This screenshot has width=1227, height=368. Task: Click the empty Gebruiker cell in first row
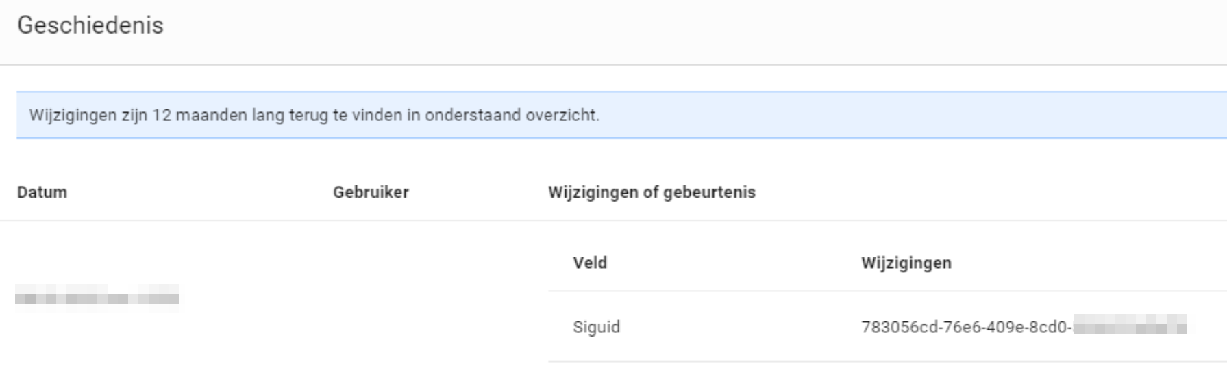point(411,298)
